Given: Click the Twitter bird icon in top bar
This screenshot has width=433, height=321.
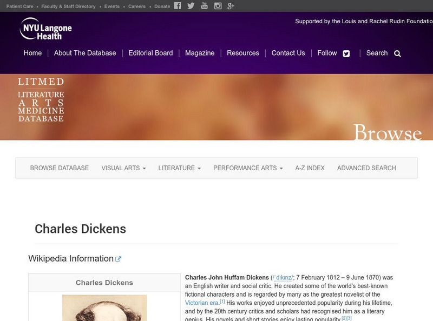Looking at the screenshot, I should pos(191,6).
